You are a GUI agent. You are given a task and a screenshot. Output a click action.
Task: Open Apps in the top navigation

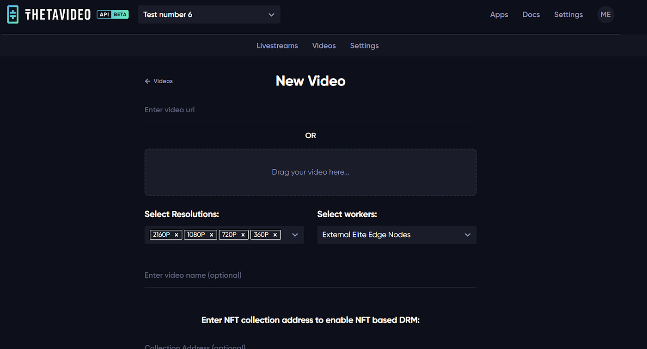pyautogui.click(x=499, y=15)
